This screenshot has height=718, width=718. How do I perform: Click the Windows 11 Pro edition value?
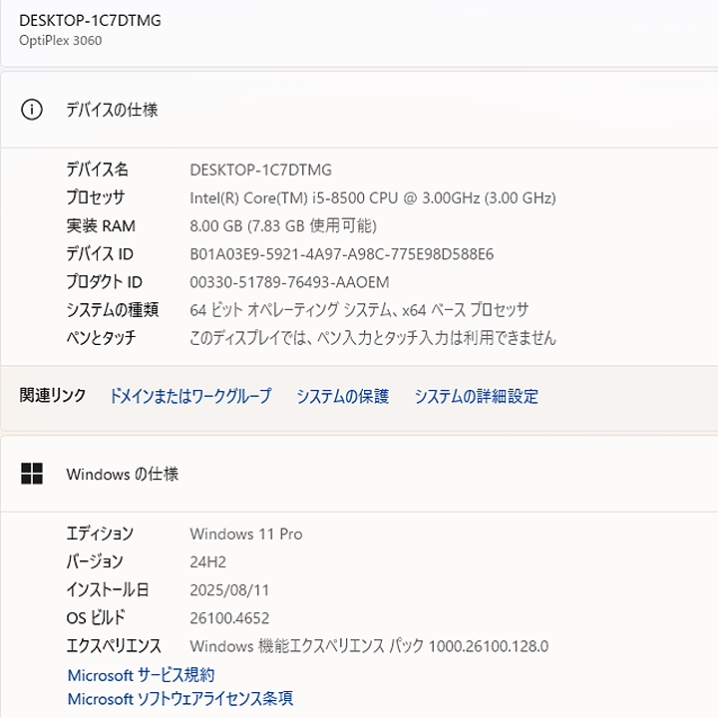[245, 535]
